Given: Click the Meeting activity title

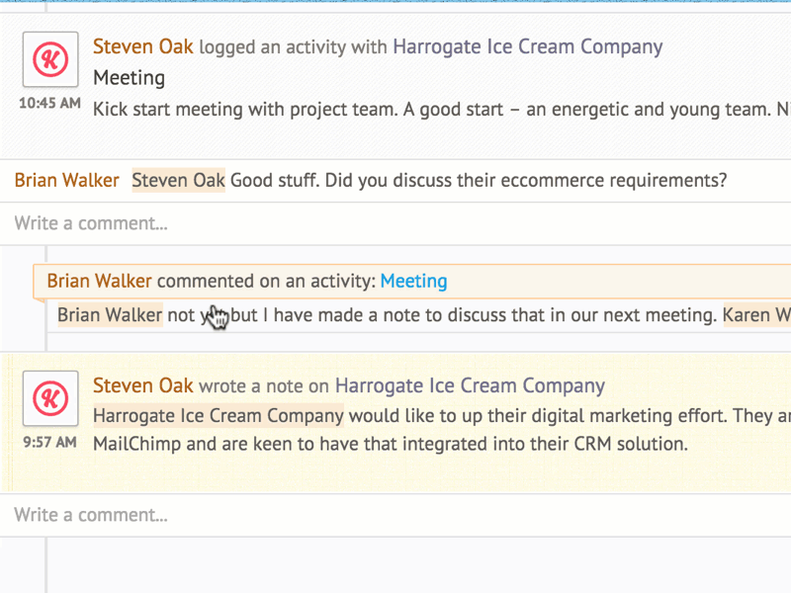Looking at the screenshot, I should (130, 78).
